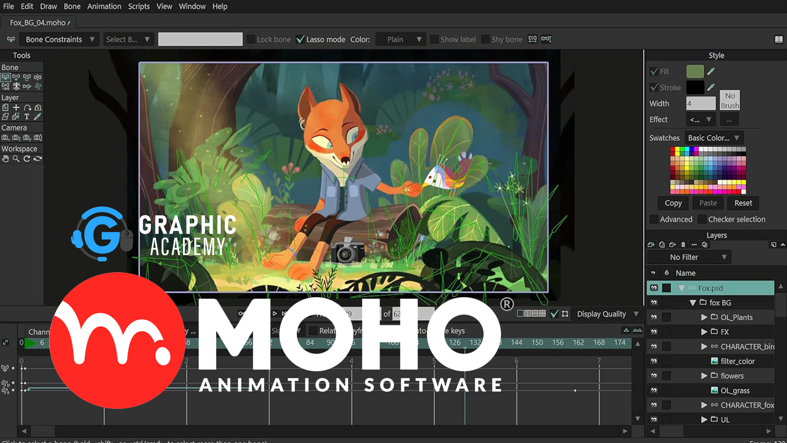Create a new layer in the Layers panel
The image size is (787, 443).
coord(651,244)
